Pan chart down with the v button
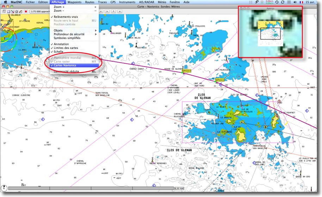This screenshot has height=197, width=322. coord(120,12)
